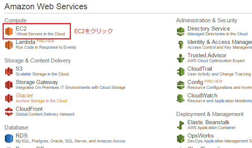Click 'Deployment & Management' heading
This screenshot has width=252, height=148.
click(x=210, y=114)
